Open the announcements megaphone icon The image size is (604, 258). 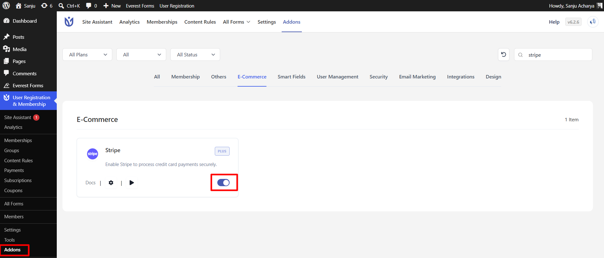click(x=593, y=22)
